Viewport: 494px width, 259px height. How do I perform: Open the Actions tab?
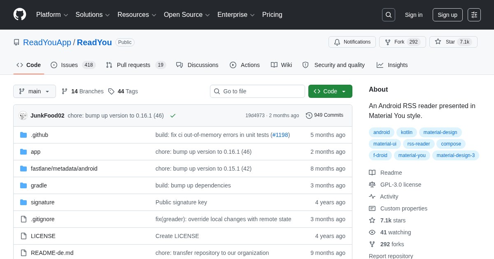click(x=245, y=65)
